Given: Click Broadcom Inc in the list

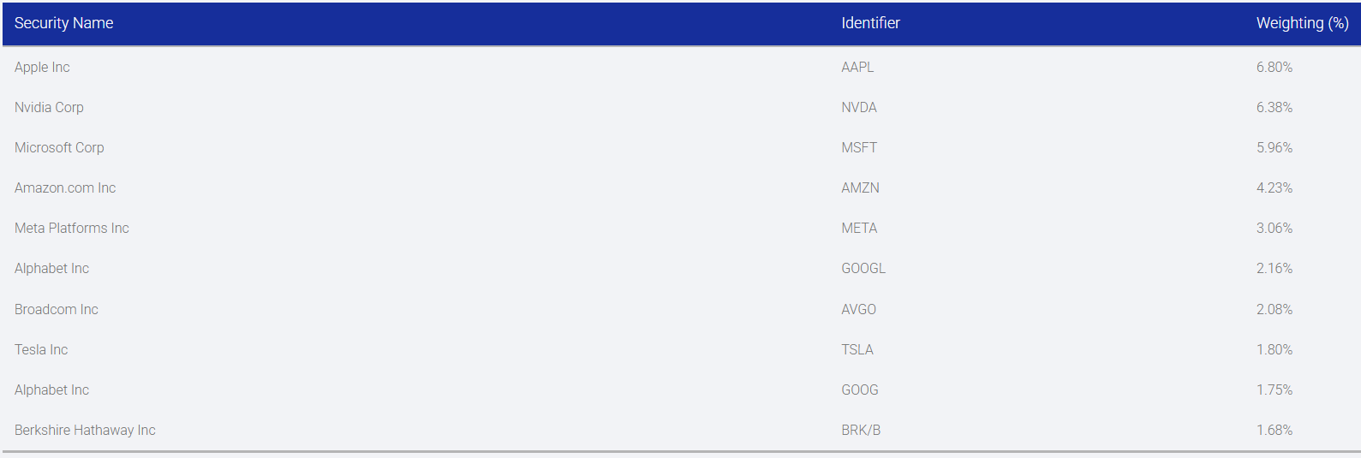Looking at the screenshot, I should (57, 309).
